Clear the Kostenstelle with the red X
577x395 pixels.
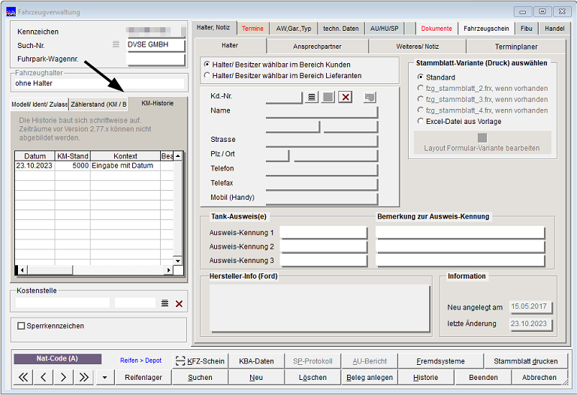pos(179,303)
